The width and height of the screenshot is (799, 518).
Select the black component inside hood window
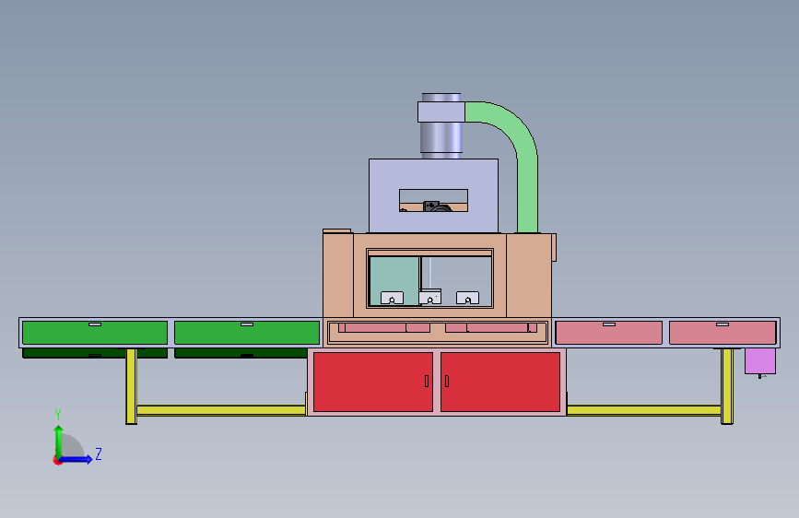point(437,206)
